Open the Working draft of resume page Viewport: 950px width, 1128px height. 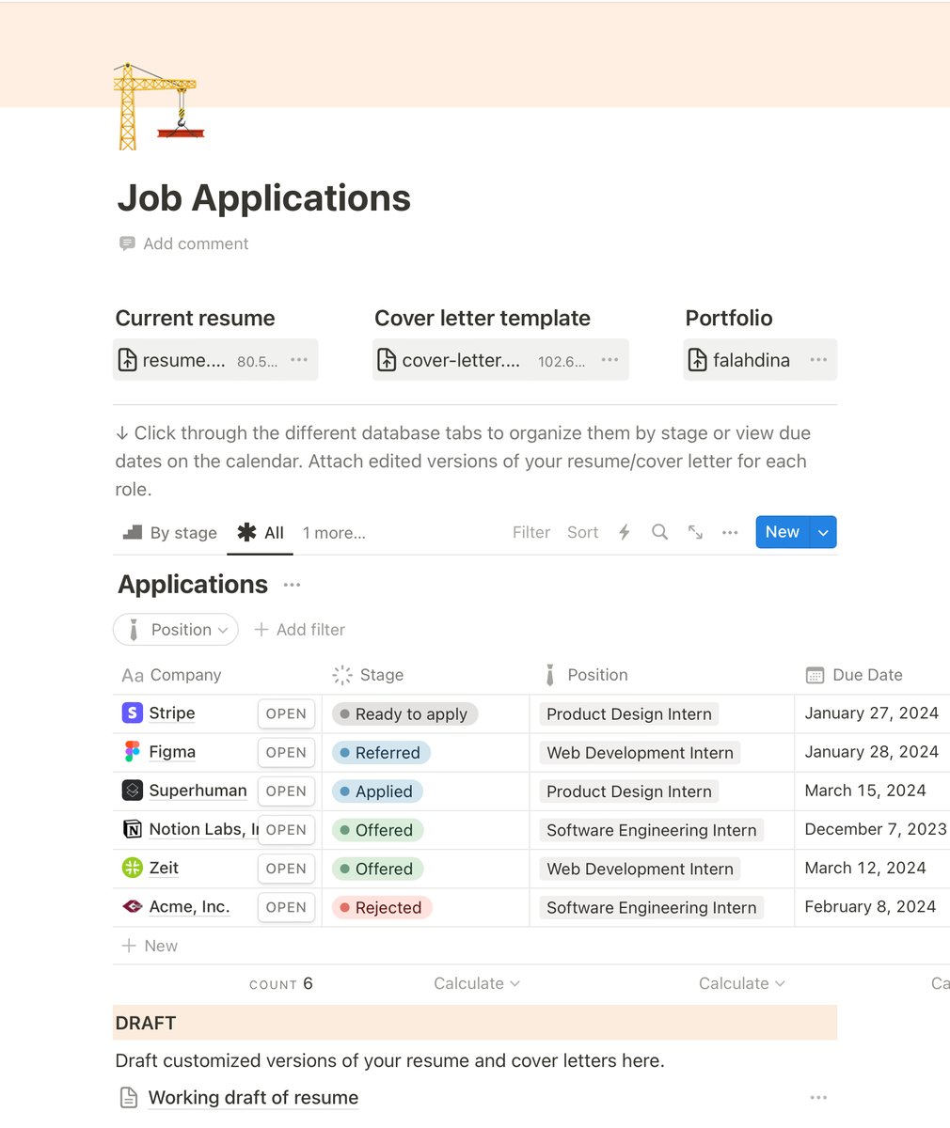[252, 1097]
